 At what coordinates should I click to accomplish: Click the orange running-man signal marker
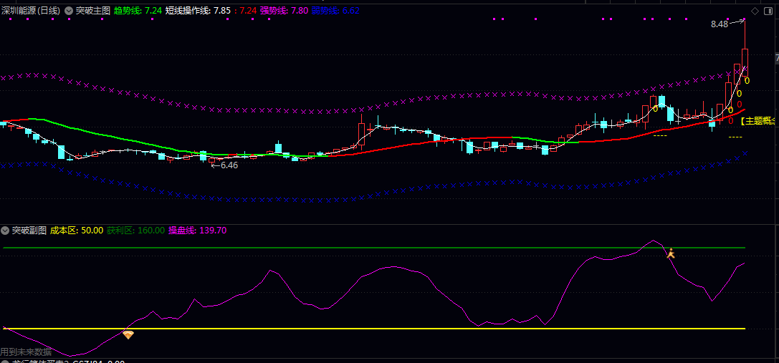671,253
